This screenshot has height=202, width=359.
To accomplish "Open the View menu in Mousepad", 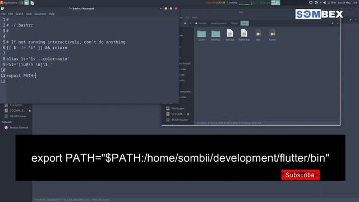I will coord(29,14).
